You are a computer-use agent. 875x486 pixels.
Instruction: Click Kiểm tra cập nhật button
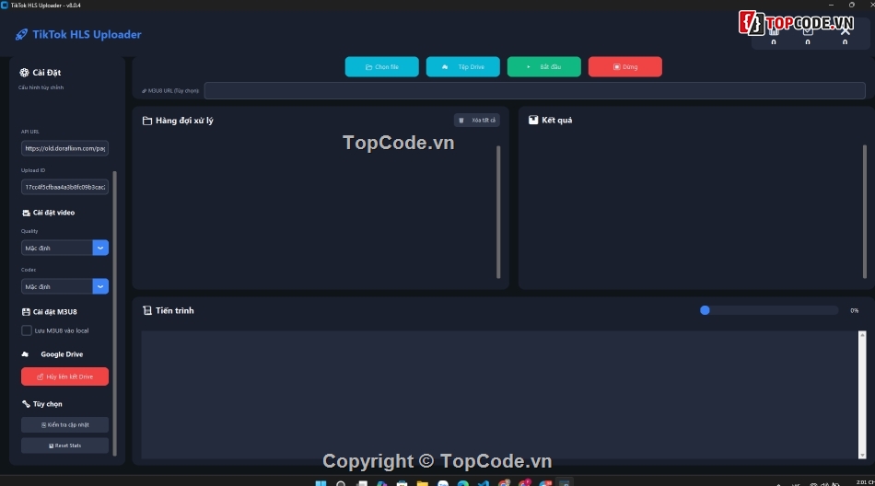[x=64, y=425]
